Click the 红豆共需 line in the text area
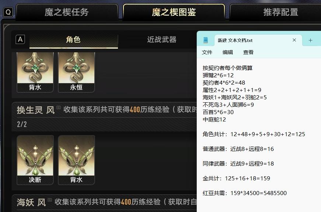Viewport: 321px width, 212px height. [x=244, y=193]
